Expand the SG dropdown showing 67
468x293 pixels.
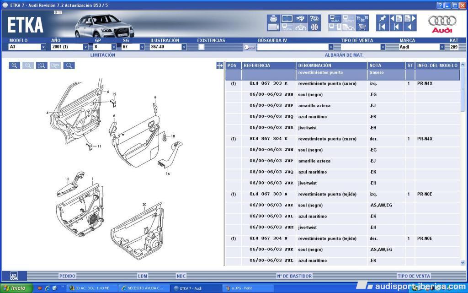point(142,47)
